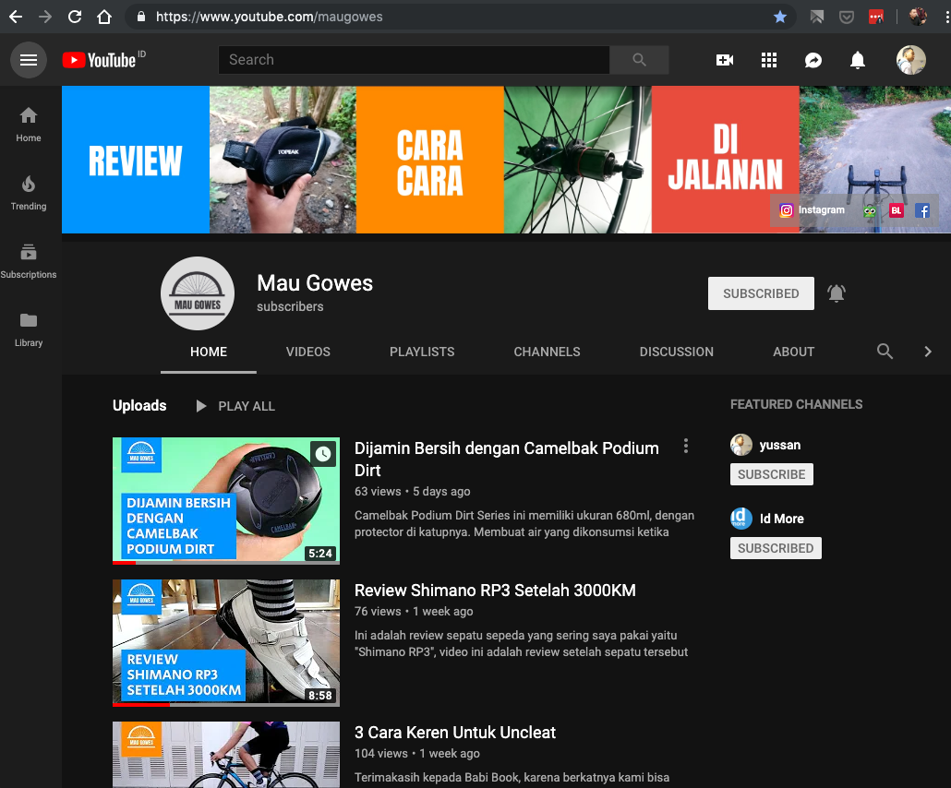This screenshot has height=788, width=951.
Task: Go to Home in the sidebar
Action: (29, 125)
